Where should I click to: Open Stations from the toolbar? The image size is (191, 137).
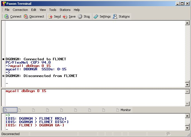[115, 16]
